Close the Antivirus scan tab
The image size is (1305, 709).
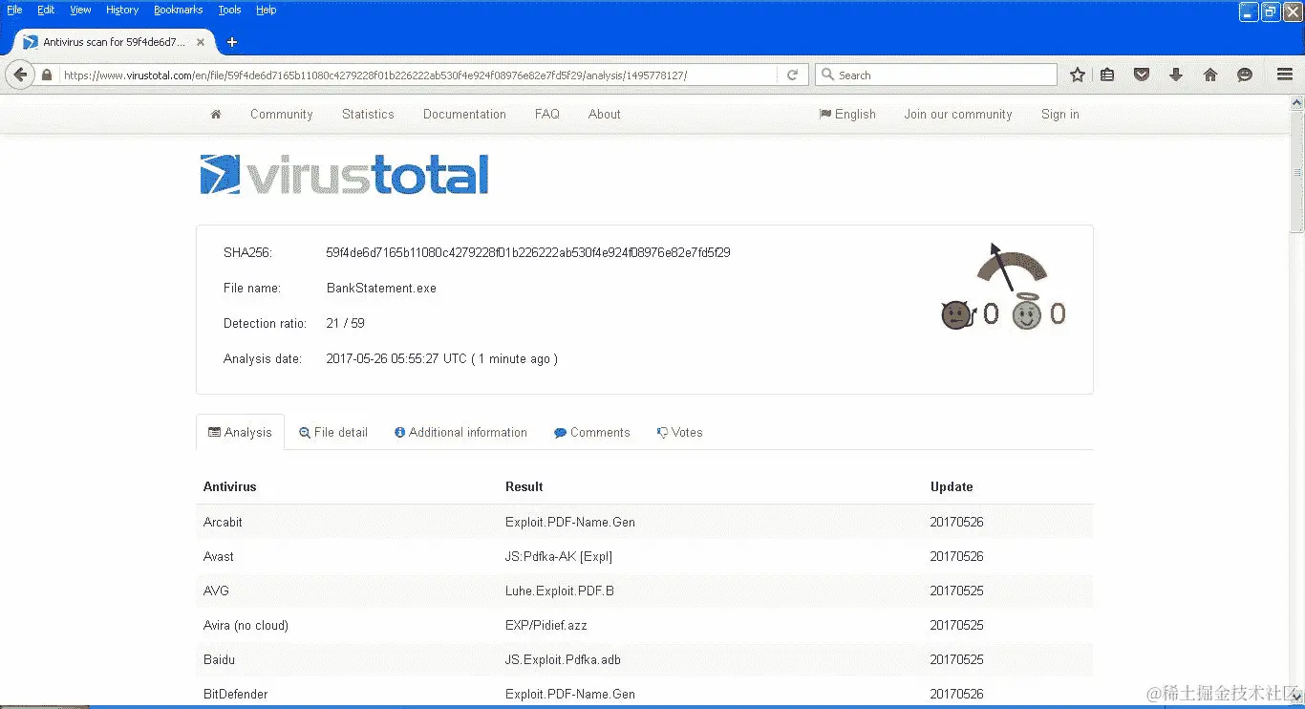201,42
